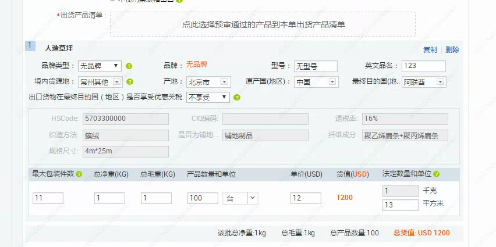Click help icon beside 法定数量和单位 header
Viewport: 496px width, 247px height.
pos(436,174)
